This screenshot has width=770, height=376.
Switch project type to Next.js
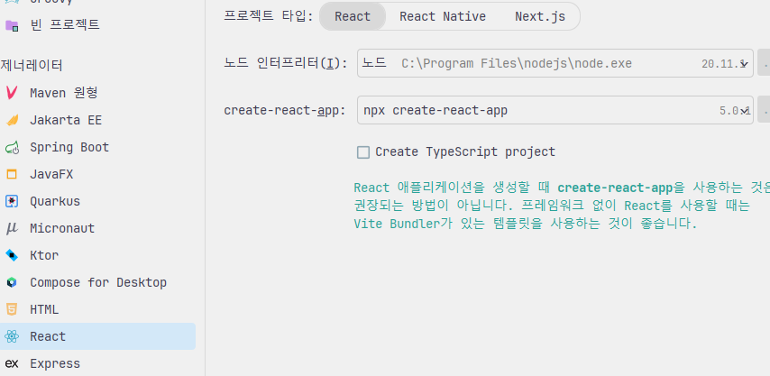coord(540,17)
